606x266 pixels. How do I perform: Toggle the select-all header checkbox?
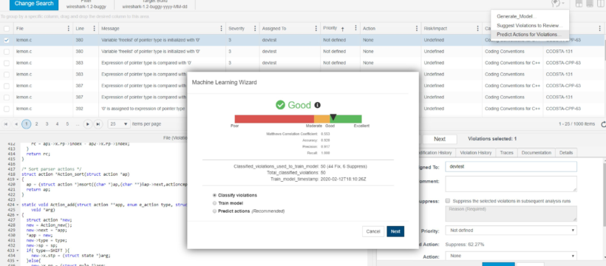pos(7,29)
